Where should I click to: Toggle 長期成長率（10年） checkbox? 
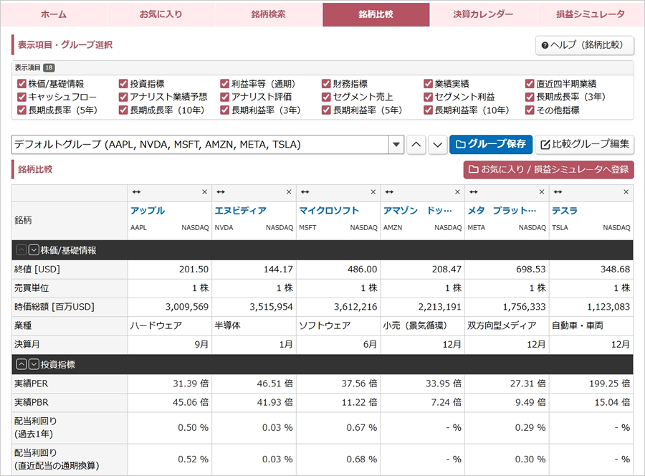(123, 110)
